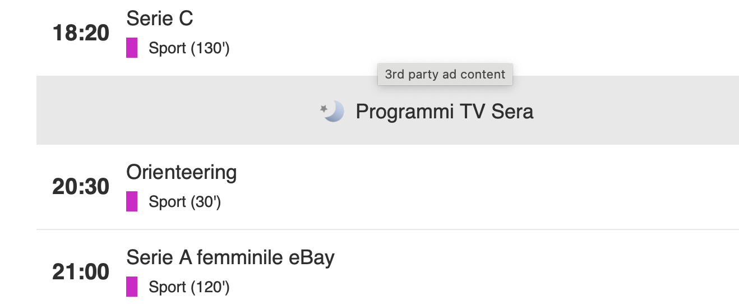Click the Sport (120') genre label
The width and height of the screenshot is (739, 304).
pyautogui.click(x=189, y=287)
